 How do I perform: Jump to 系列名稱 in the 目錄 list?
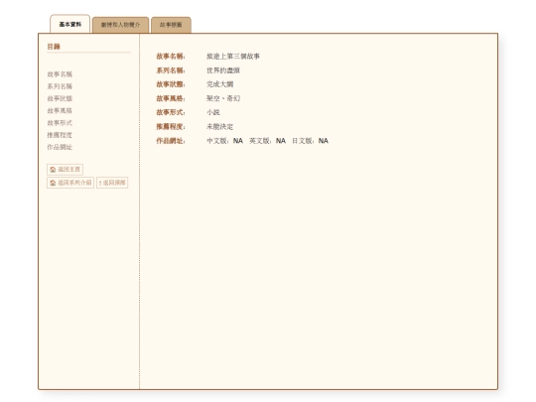pyautogui.click(x=60, y=86)
